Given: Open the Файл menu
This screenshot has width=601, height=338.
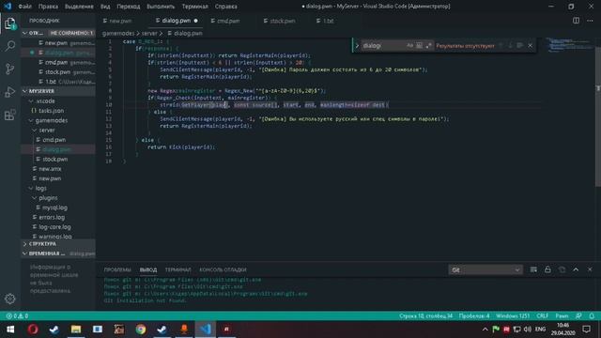Looking at the screenshot, I should [25, 7].
